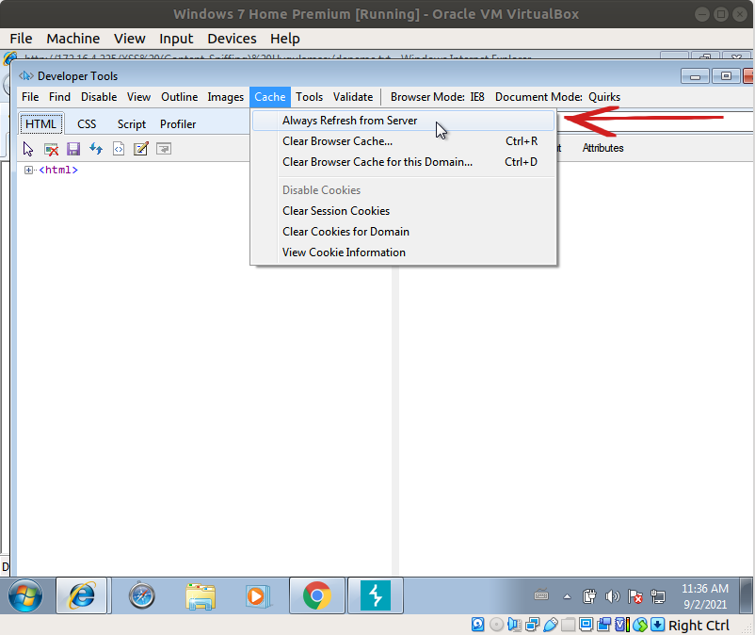Open the teal lightning bolt taskbar app
The height and width of the screenshot is (635, 755).
pos(375,595)
